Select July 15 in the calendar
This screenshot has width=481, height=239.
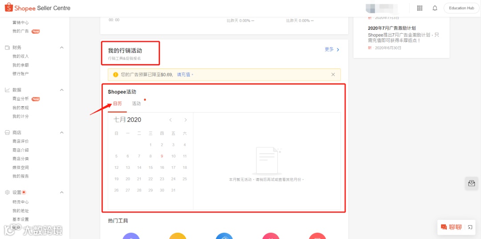(151, 167)
